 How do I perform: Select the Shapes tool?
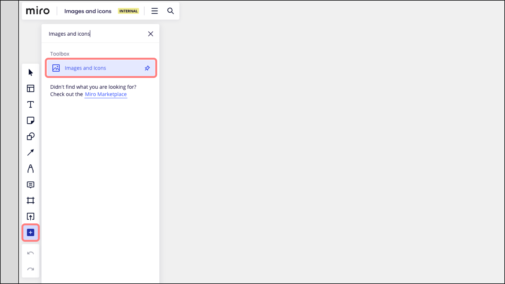(31, 136)
